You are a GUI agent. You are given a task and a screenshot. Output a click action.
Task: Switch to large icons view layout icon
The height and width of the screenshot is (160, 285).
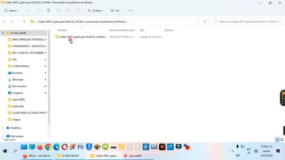(x=282, y=140)
